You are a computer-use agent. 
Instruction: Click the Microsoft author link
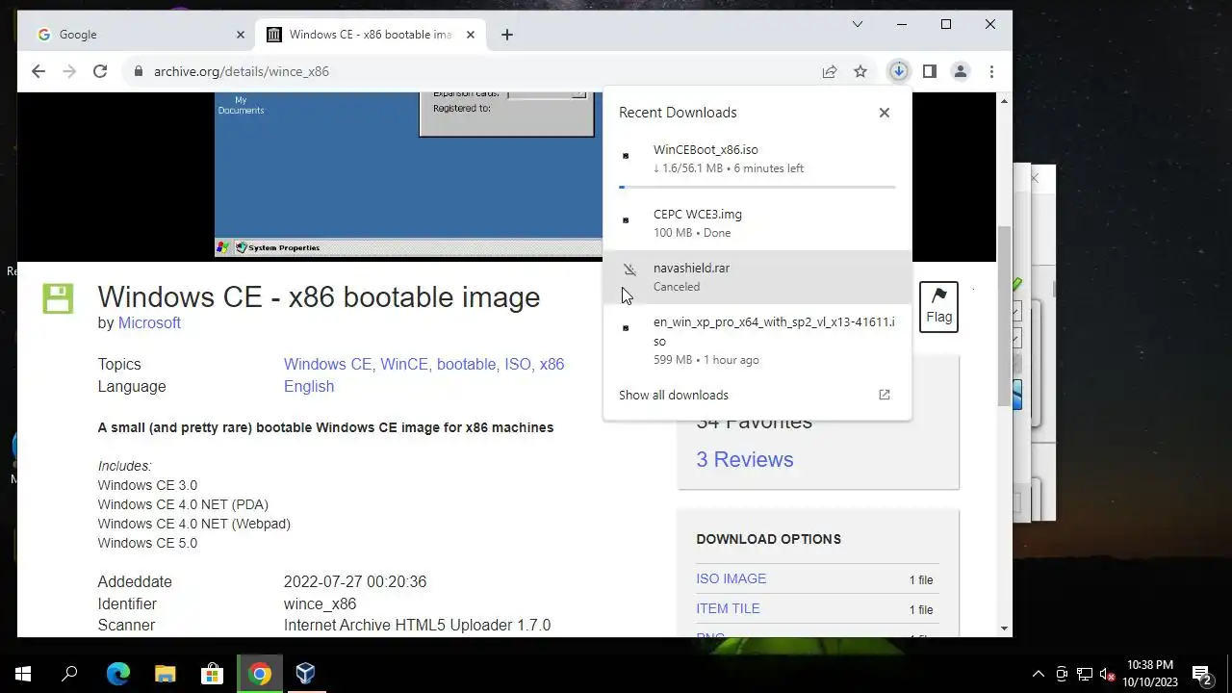(149, 323)
